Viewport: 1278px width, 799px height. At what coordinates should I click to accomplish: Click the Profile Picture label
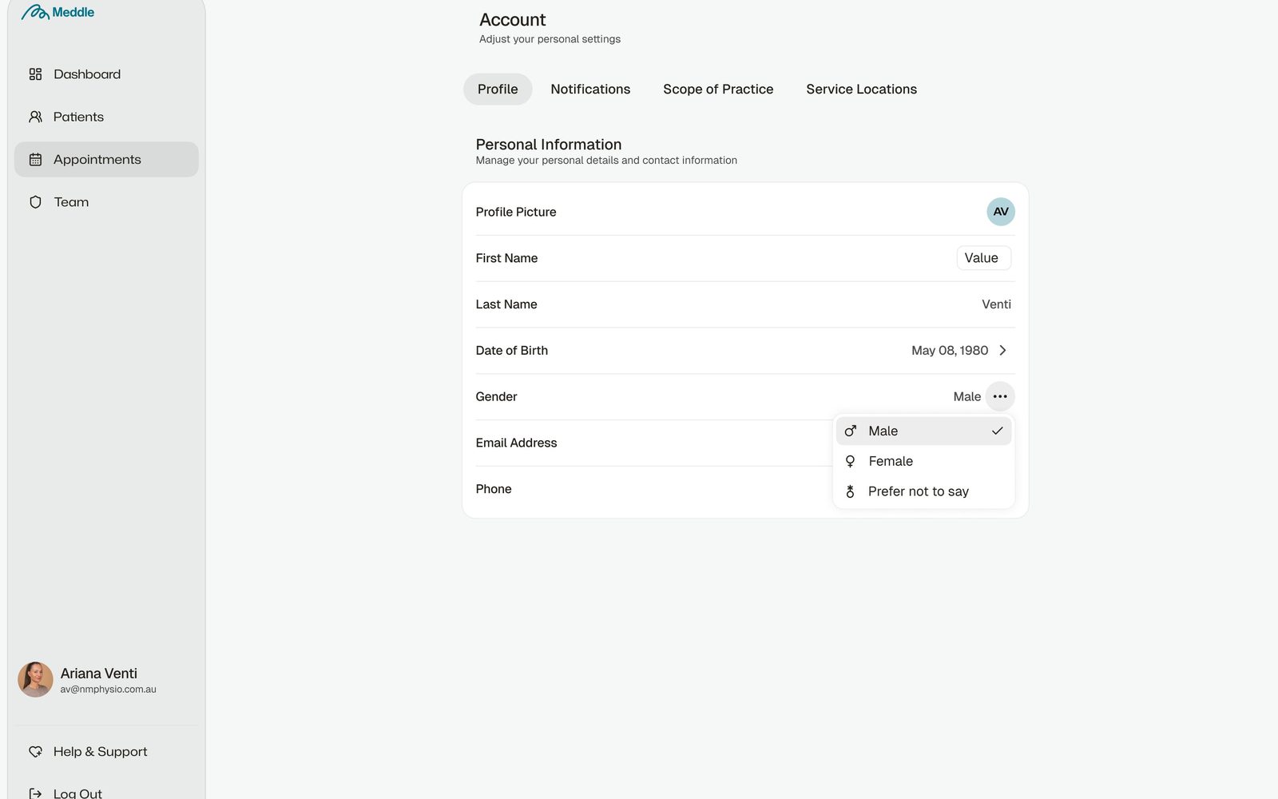(516, 212)
